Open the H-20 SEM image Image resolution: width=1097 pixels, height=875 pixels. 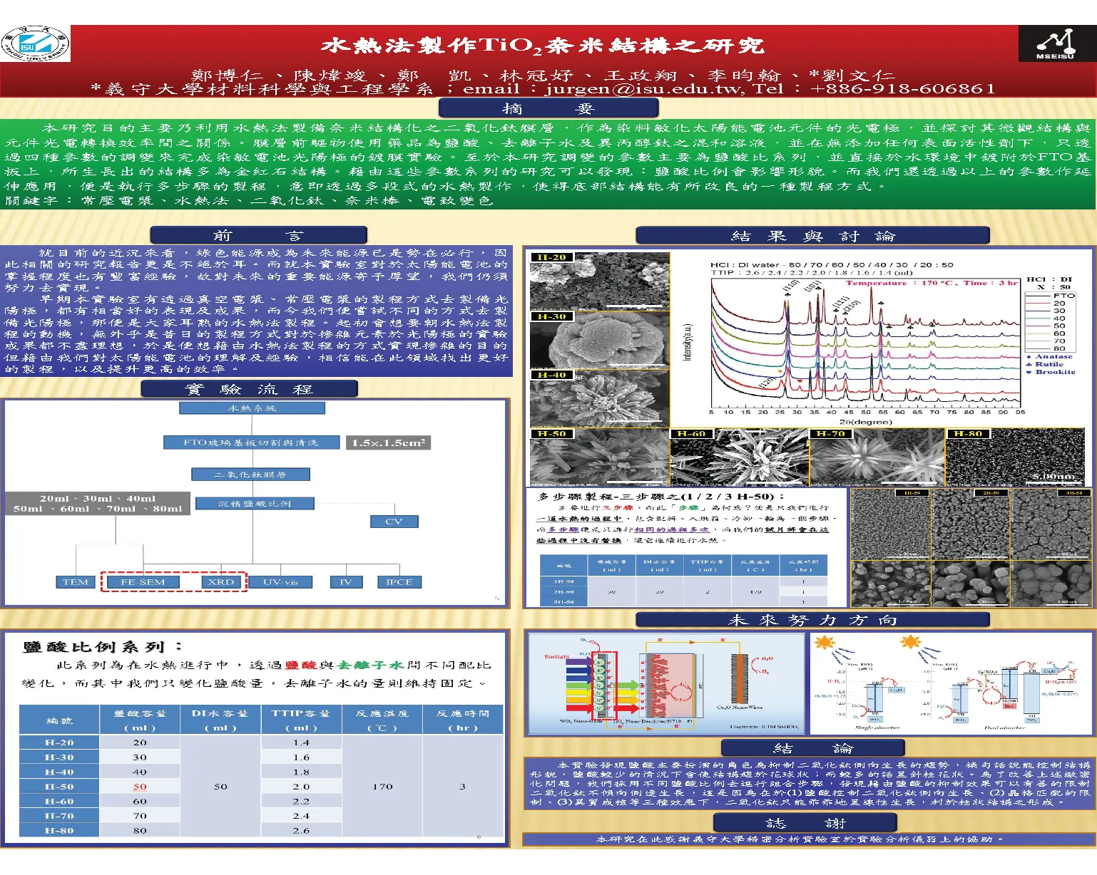click(x=600, y=281)
